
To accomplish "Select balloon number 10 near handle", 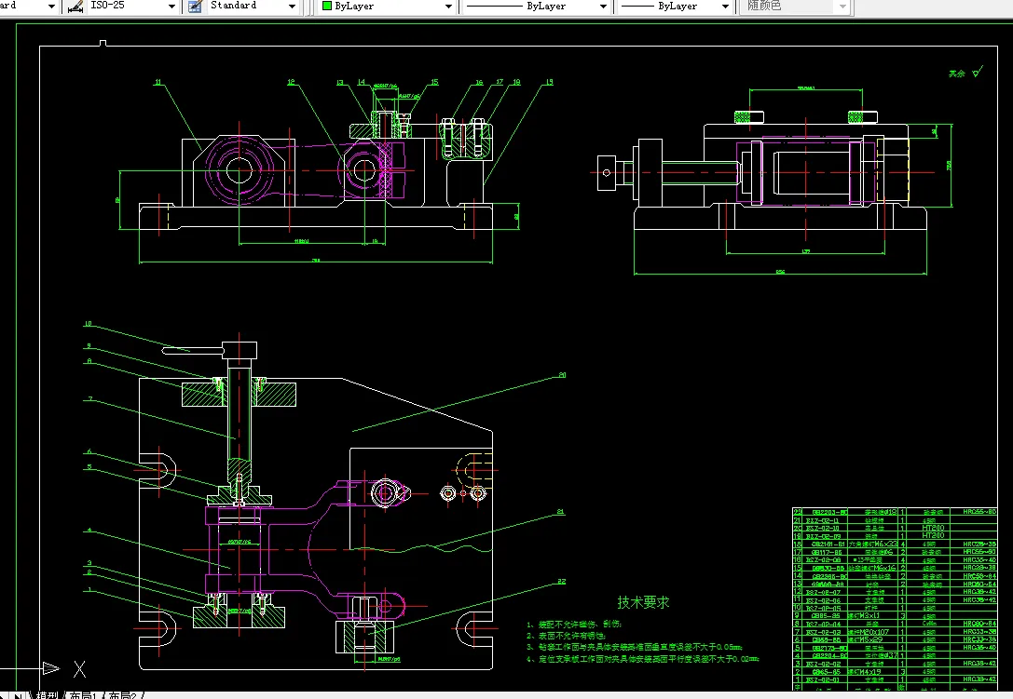I will tap(88, 324).
